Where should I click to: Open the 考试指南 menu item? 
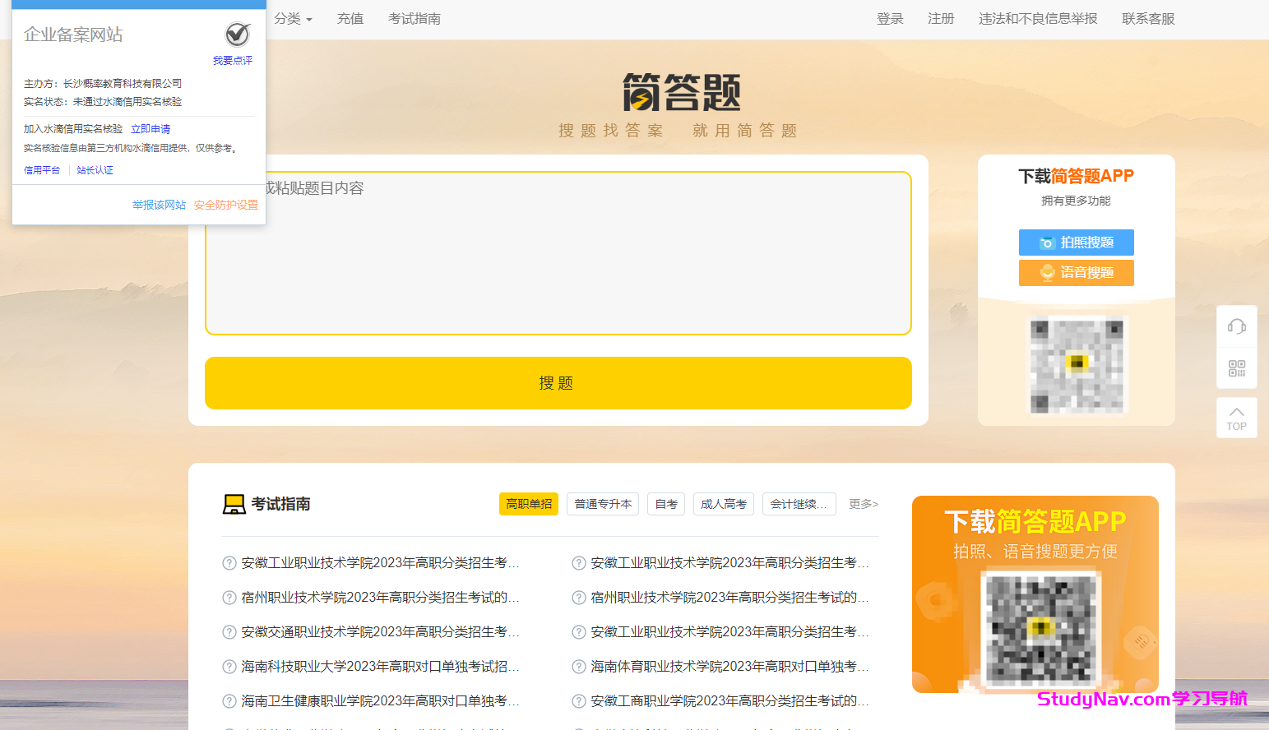point(416,18)
